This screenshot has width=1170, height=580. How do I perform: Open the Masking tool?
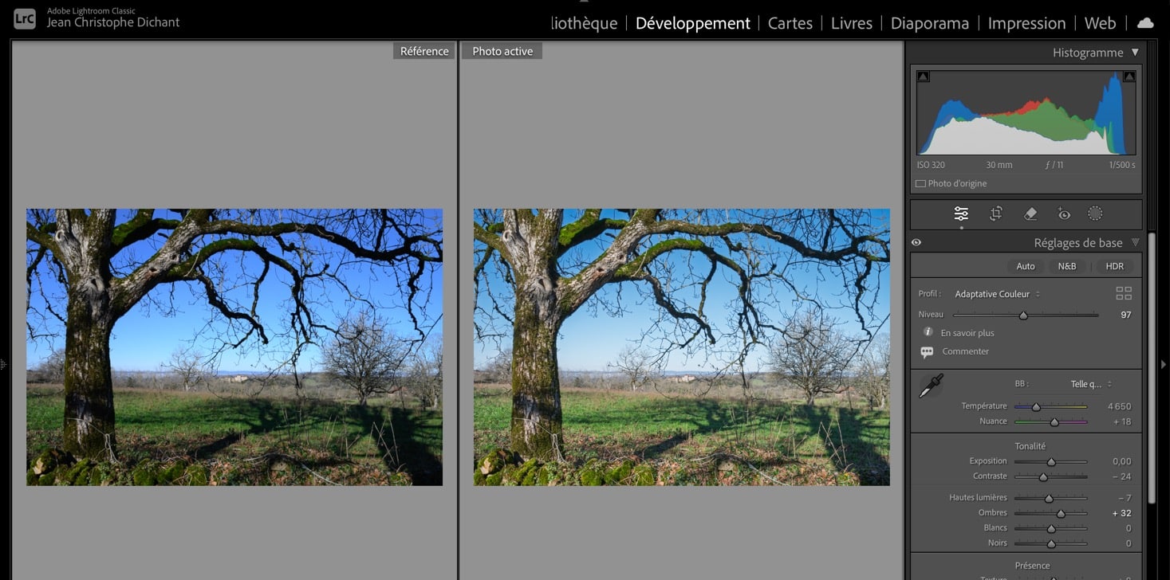[x=1095, y=214]
